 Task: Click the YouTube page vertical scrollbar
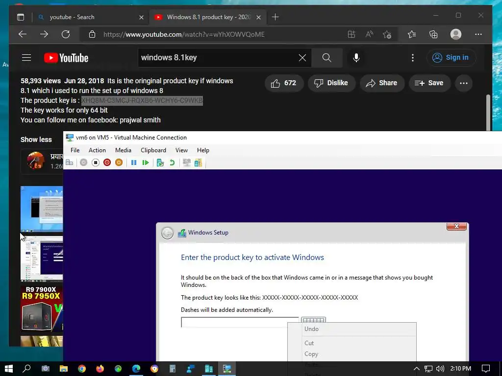tap(488, 112)
